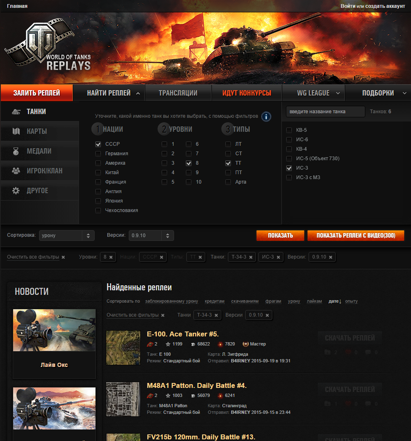411x441 pixels.
Task: Check the Германия nation checkbox
Action: pyautogui.click(x=98, y=154)
